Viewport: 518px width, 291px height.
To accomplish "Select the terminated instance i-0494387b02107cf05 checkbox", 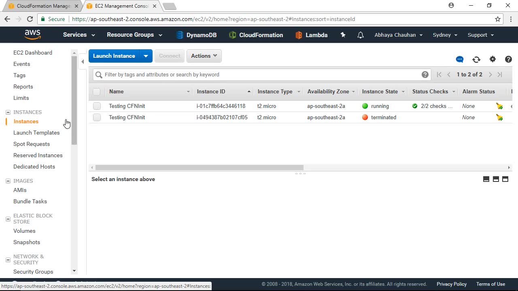I will pyautogui.click(x=96, y=117).
